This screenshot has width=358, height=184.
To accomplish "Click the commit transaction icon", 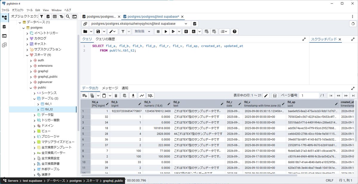I will pyautogui.click(x=206, y=31).
